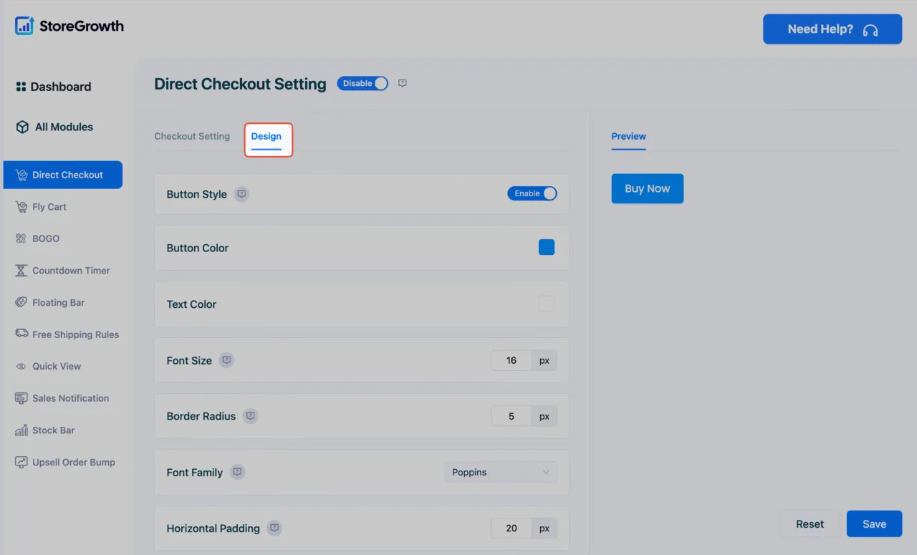Click the Reset button
Image resolution: width=917 pixels, height=555 pixels.
click(810, 524)
